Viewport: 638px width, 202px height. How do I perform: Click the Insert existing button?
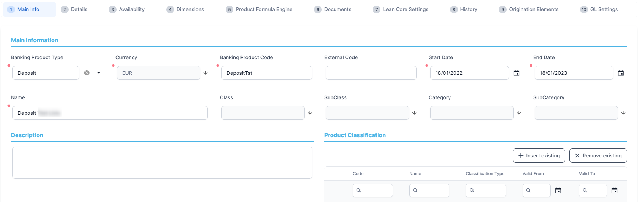(539, 156)
